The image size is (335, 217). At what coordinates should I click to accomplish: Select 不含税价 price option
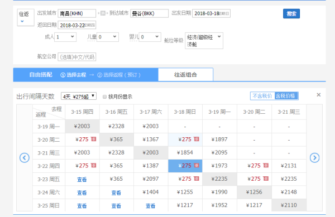[262, 96]
